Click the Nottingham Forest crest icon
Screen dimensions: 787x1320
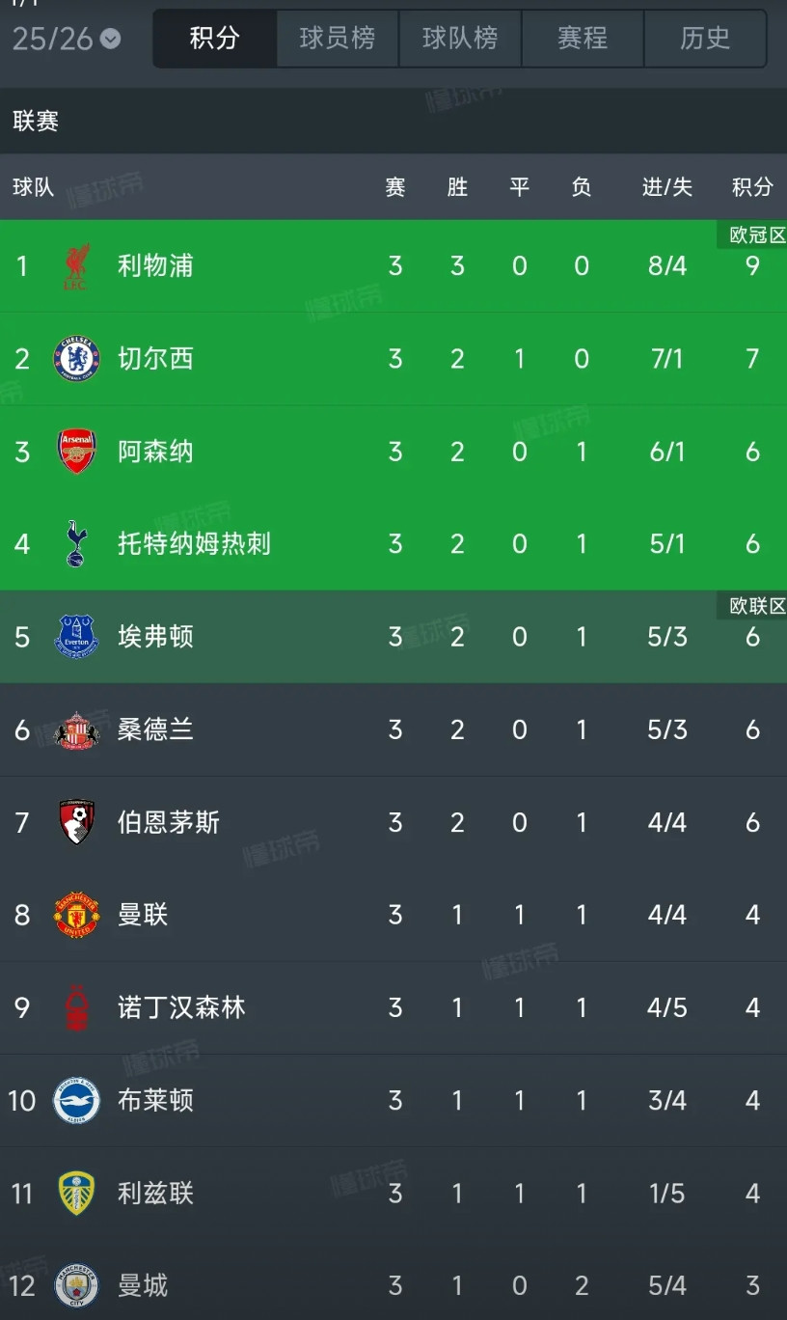click(x=76, y=1007)
